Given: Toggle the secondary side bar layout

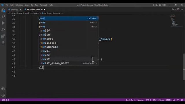Looking at the screenshot, I should pyautogui.click(x=160, y=5).
